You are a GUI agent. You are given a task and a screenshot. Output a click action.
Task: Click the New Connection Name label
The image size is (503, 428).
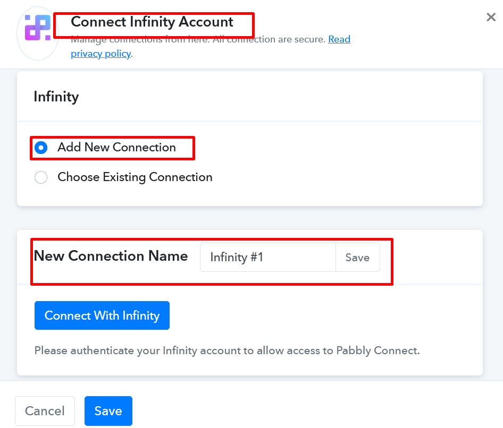[111, 256]
